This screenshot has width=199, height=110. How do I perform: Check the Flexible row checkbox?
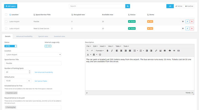click(x=6, y=21)
